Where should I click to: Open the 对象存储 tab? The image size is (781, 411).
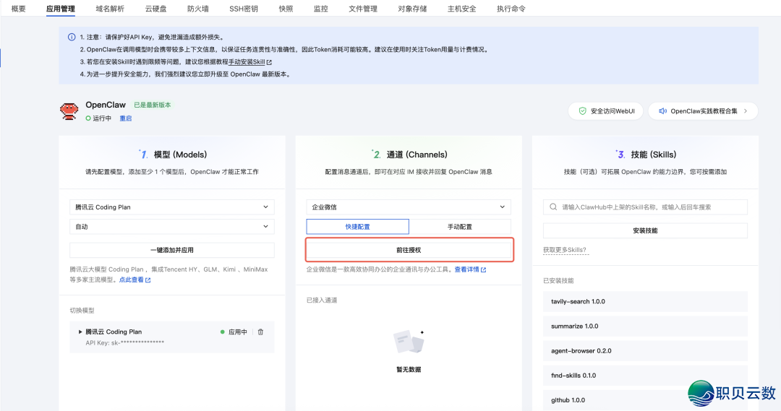(x=412, y=9)
